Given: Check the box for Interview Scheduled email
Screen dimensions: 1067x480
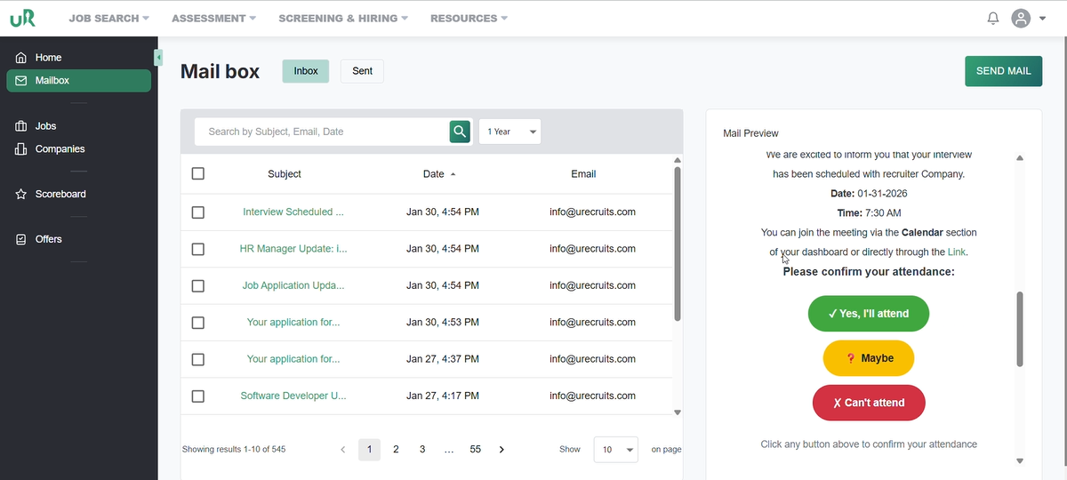Looking at the screenshot, I should (x=198, y=212).
